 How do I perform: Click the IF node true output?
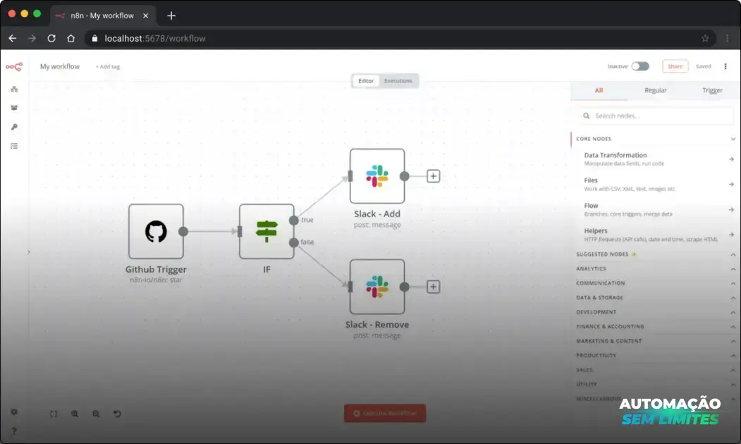click(x=293, y=220)
